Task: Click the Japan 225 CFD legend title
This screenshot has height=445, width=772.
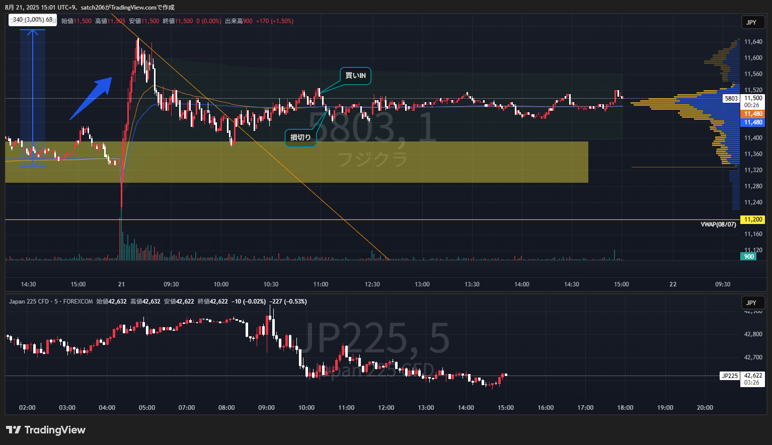Action: coord(29,302)
